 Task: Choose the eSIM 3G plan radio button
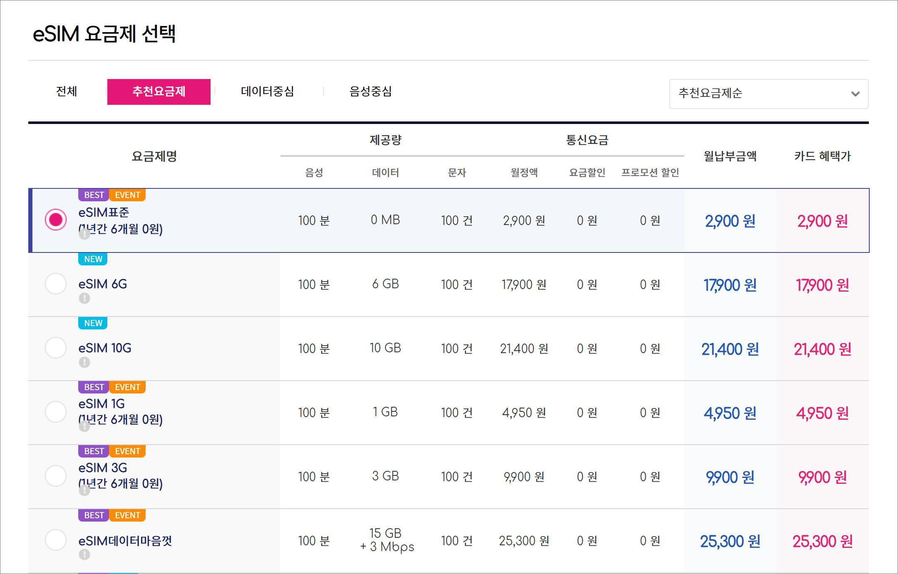[56, 476]
